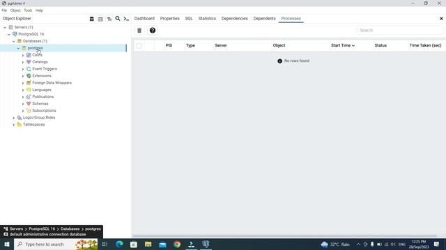Open Windows Start menu

coord(7,244)
